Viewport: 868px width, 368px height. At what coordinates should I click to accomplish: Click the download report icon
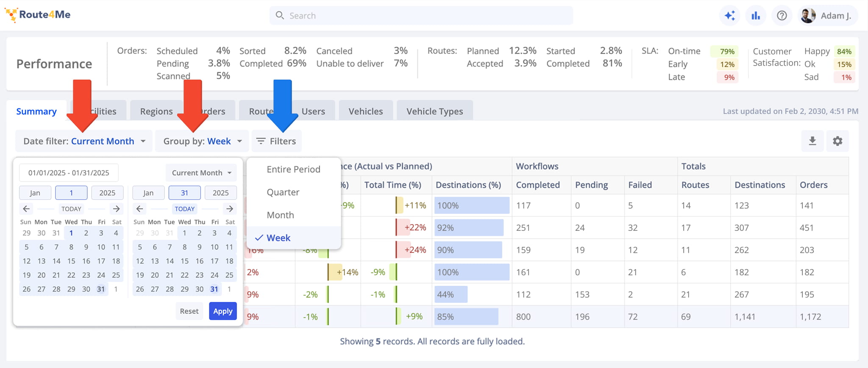(812, 141)
